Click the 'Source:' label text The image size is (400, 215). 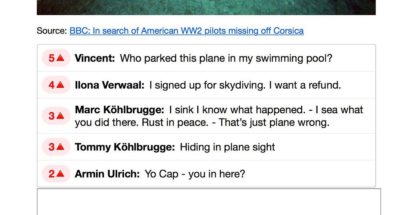pyautogui.click(x=52, y=31)
